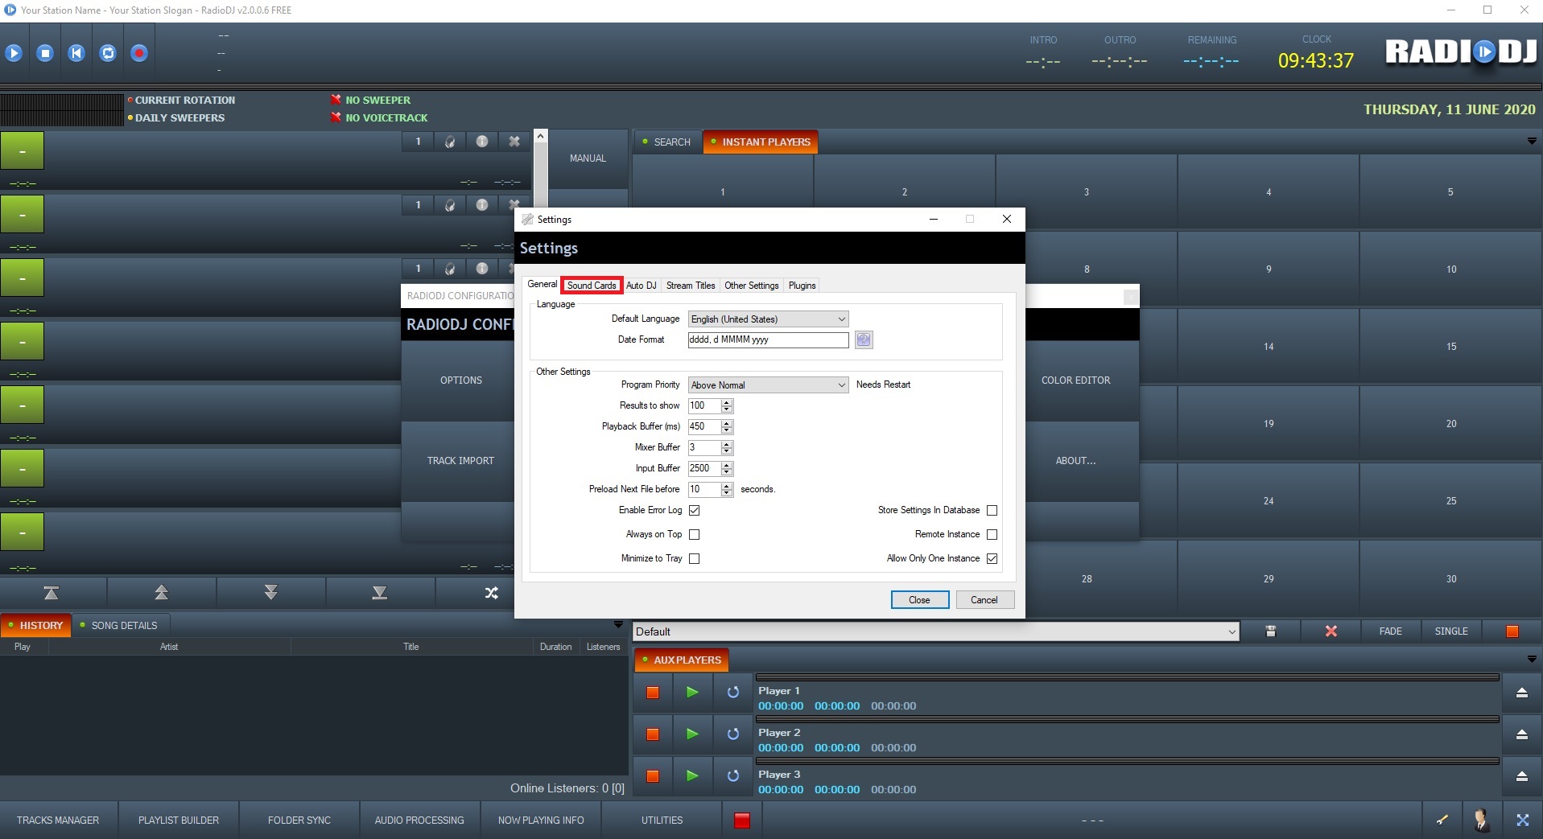Viewport: 1543px width, 839px height.
Task: Click the red X delete icon beside FADE
Action: click(x=1331, y=631)
